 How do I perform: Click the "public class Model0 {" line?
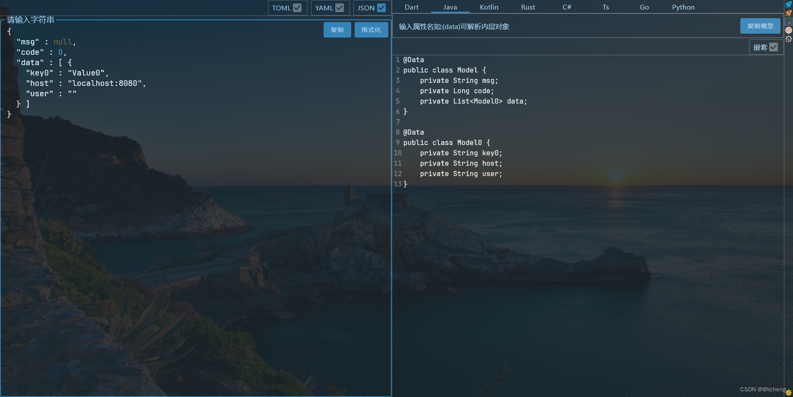[447, 143]
